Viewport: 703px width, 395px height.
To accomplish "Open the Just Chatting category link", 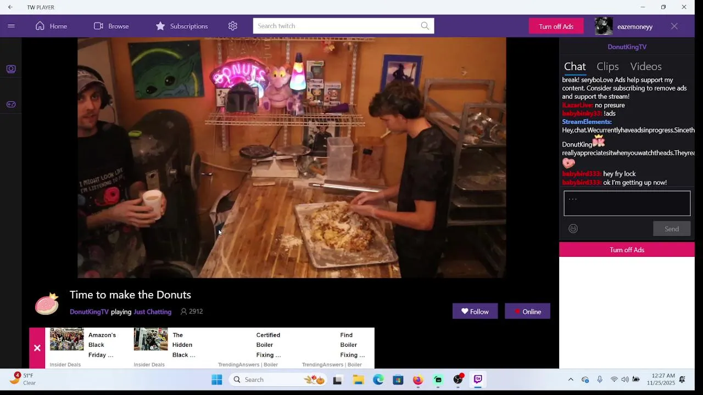I will pyautogui.click(x=153, y=312).
